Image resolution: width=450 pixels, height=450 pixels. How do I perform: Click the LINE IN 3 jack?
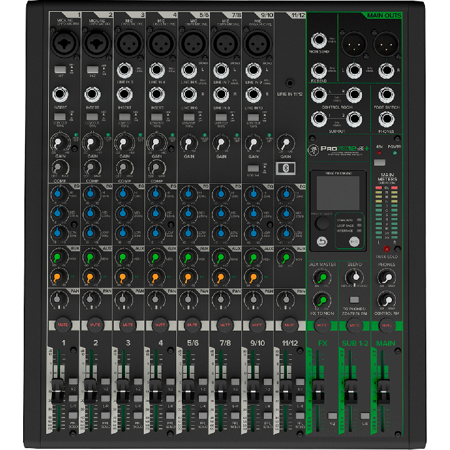pos(124,70)
